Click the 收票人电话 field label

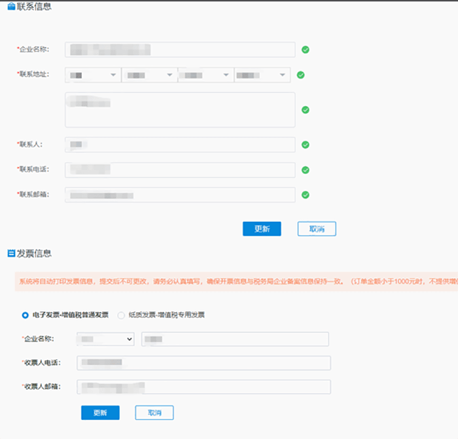(43, 362)
